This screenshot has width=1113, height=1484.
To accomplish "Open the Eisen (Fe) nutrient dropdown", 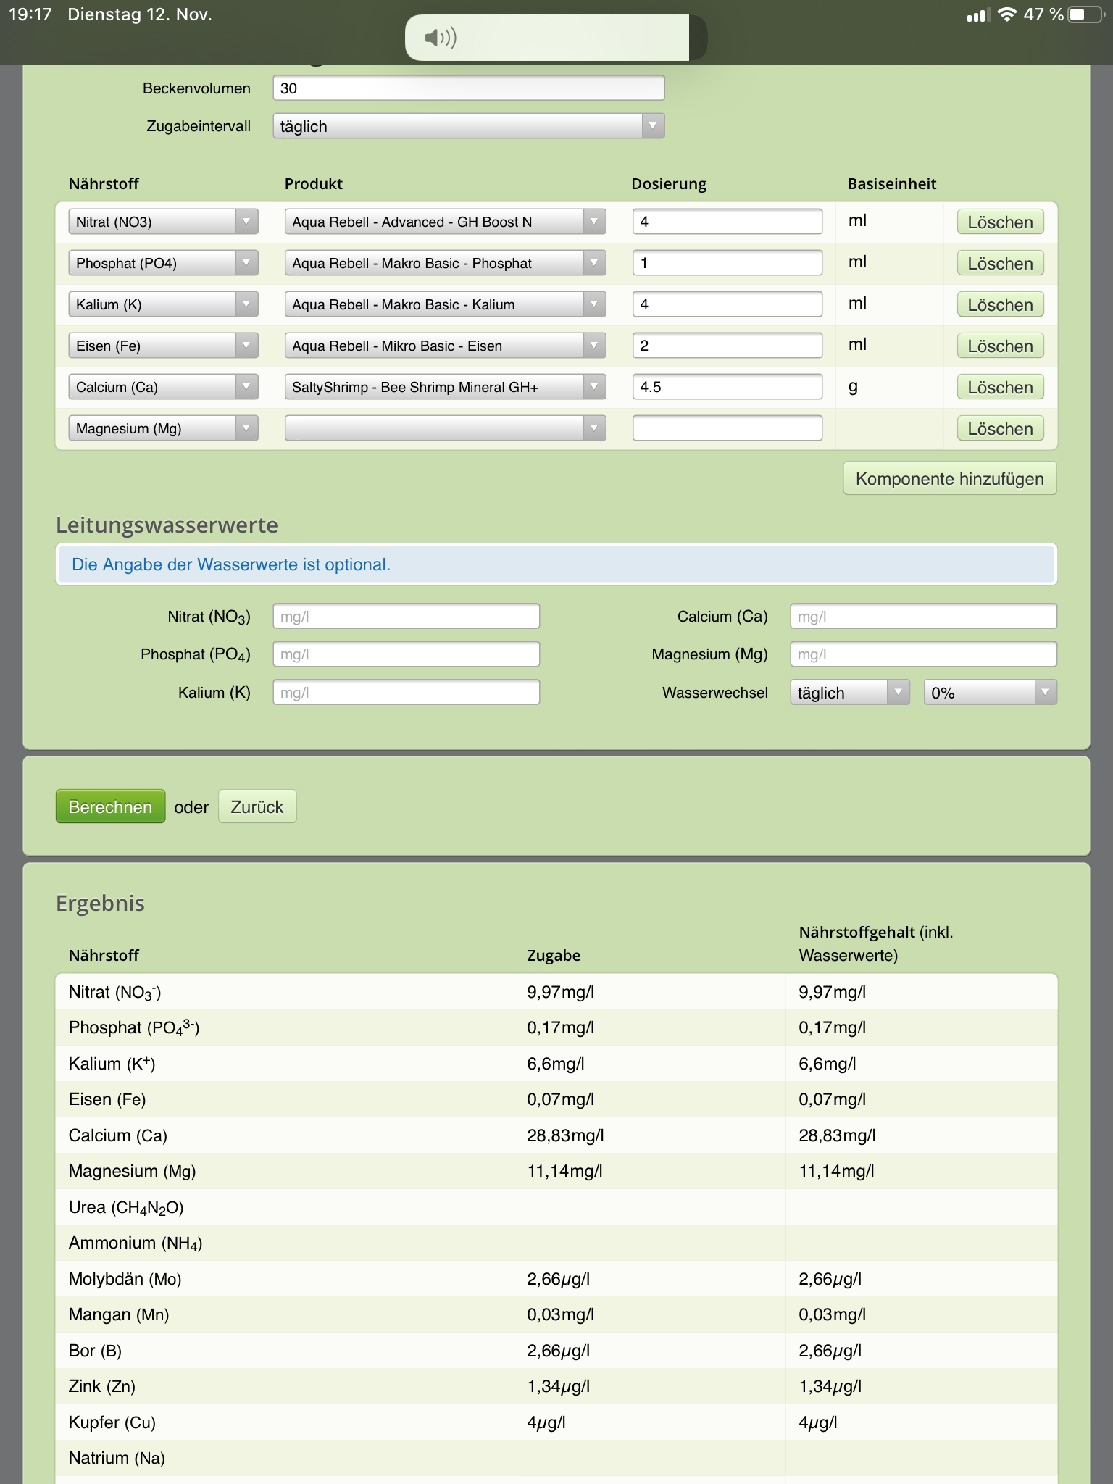I will coord(163,346).
